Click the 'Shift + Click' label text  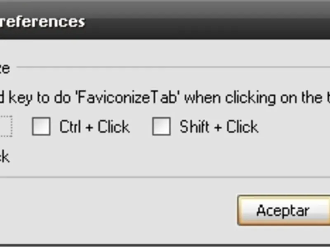point(219,127)
